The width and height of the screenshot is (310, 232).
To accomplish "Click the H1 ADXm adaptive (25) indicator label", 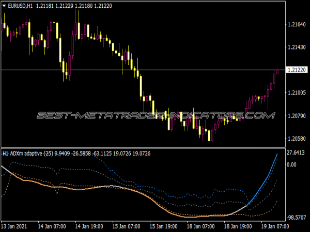I will tap(26, 153).
